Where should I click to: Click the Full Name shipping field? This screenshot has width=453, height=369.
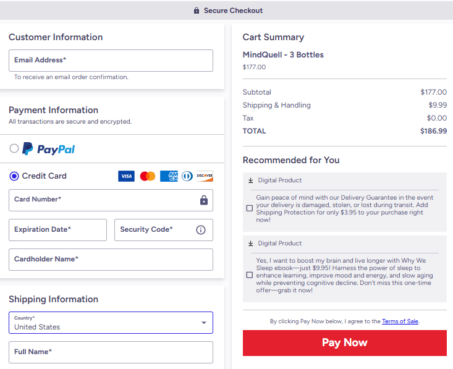[111, 352]
